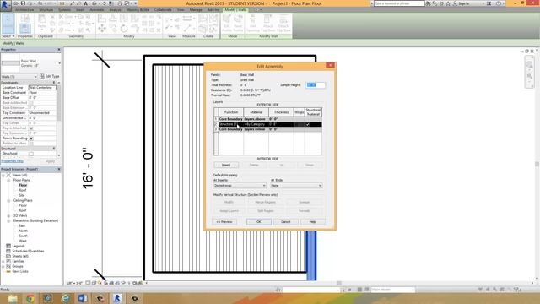Select the Modify arrow tool in ribbon
The height and width of the screenshot is (304, 540).
click(x=8, y=24)
